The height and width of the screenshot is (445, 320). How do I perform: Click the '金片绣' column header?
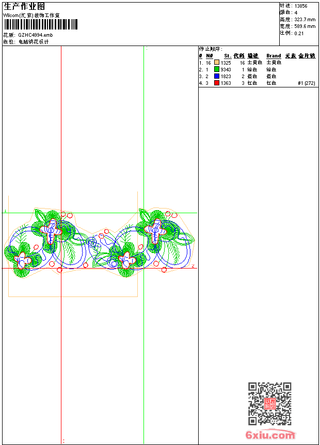[x=307, y=56]
